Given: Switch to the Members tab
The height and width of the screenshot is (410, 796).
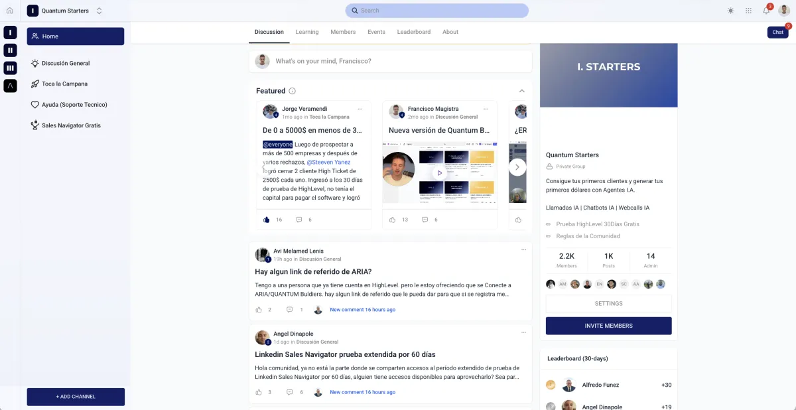Looking at the screenshot, I should click(x=343, y=32).
